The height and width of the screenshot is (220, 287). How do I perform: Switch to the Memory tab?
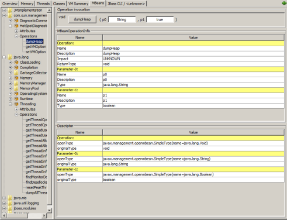pyautogui.click(x=27, y=4)
